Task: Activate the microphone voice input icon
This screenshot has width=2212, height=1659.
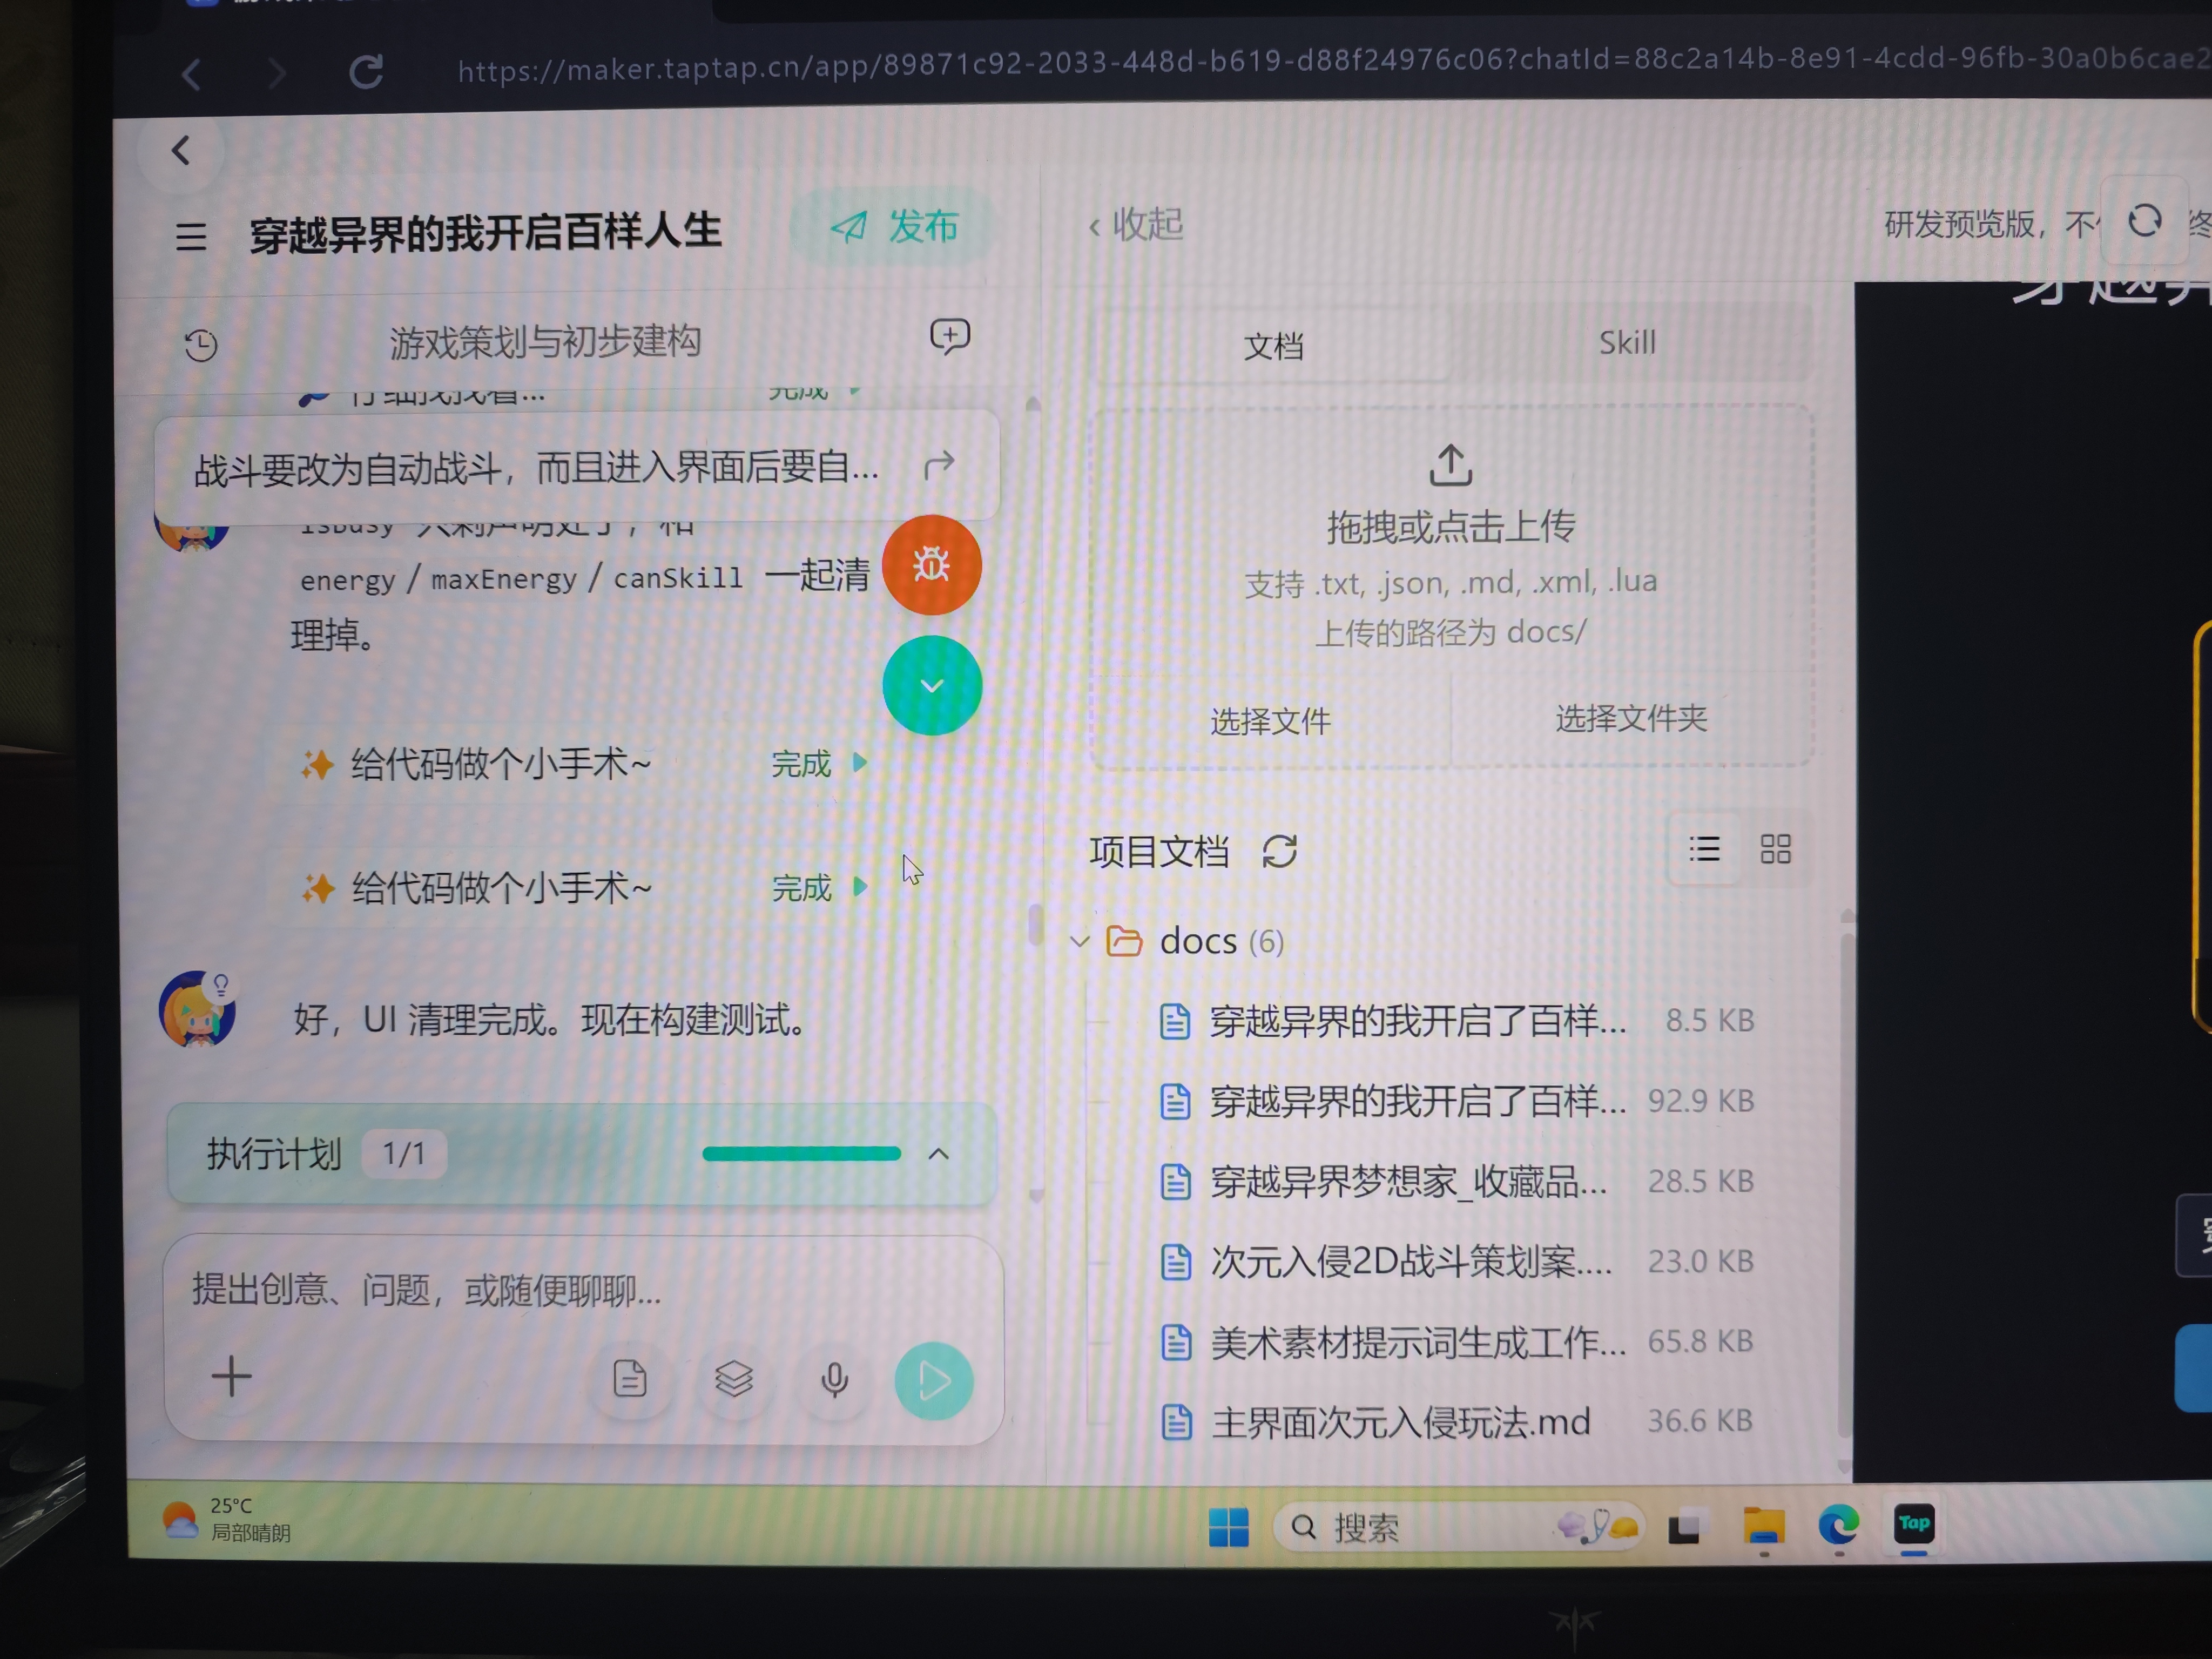Action: (x=834, y=1380)
